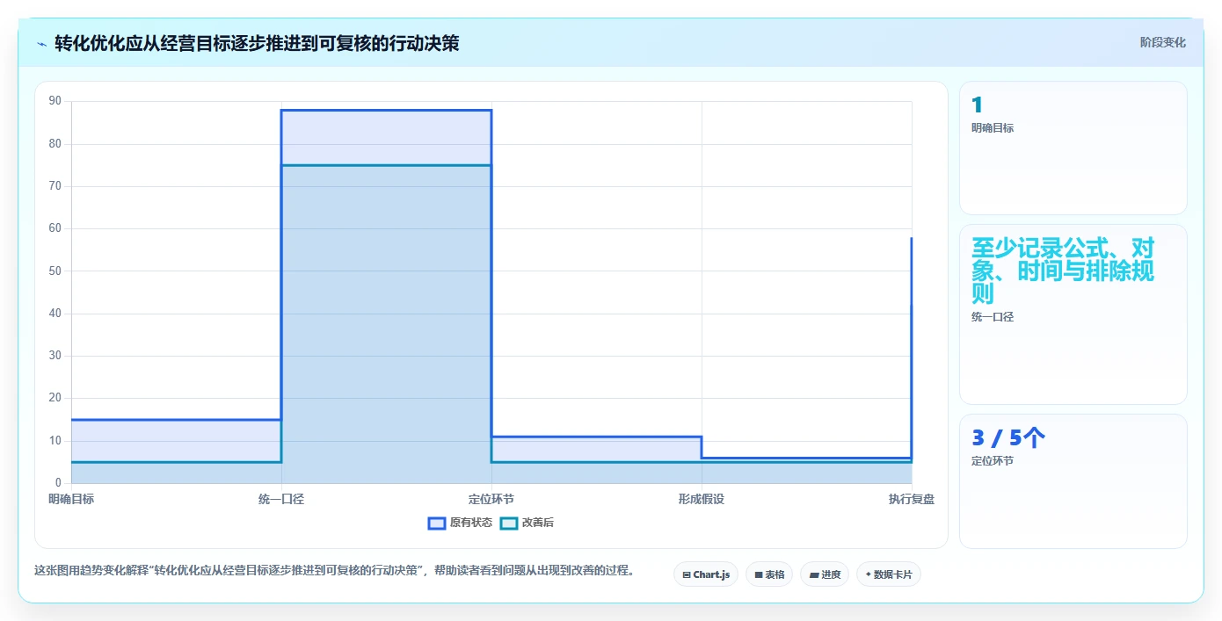Screen dimensions: 1222x621
Task: Toggle the 原有状态 legend entry
Action: 460,523
